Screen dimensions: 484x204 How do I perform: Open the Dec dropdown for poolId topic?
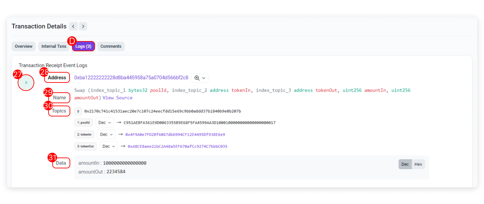coord(105,123)
